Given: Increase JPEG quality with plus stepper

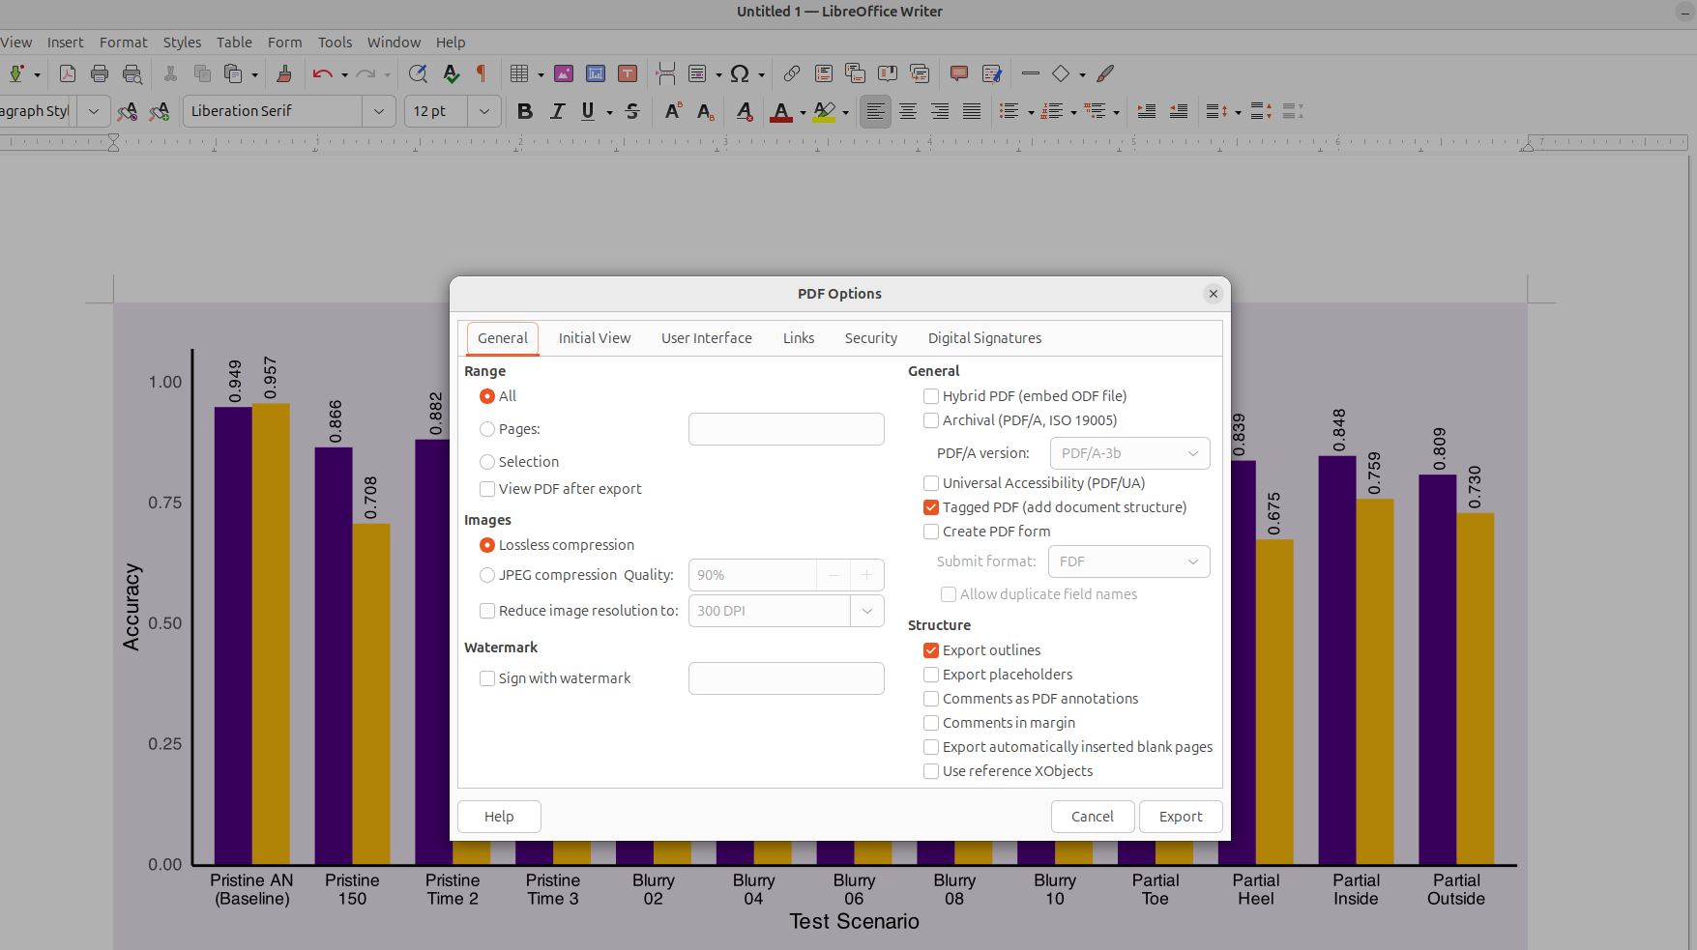Looking at the screenshot, I should click(x=867, y=575).
